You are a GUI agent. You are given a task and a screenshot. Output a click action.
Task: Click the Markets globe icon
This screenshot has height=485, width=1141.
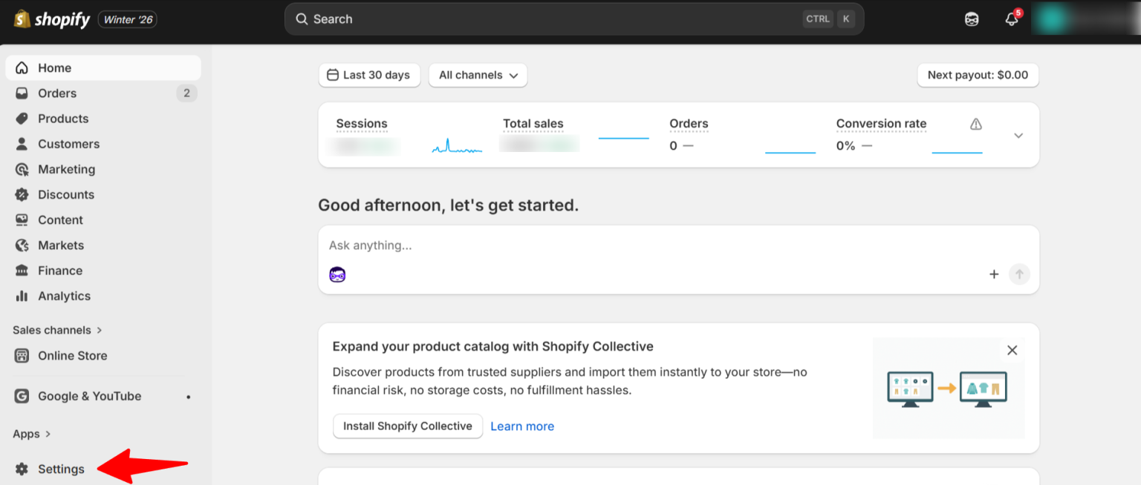pos(22,245)
